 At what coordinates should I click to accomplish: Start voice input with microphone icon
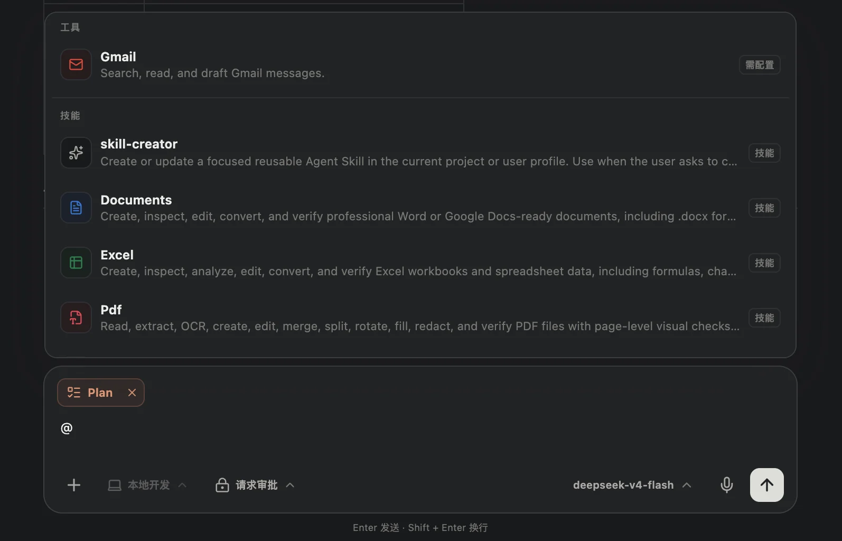[x=727, y=485]
